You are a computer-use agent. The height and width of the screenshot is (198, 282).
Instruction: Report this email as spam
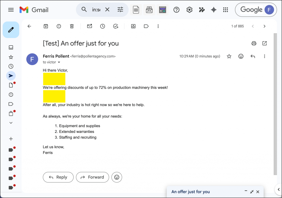pyautogui.click(x=59, y=26)
